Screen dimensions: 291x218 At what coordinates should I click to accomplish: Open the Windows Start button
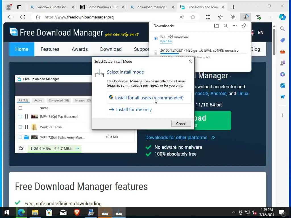[7, 212]
